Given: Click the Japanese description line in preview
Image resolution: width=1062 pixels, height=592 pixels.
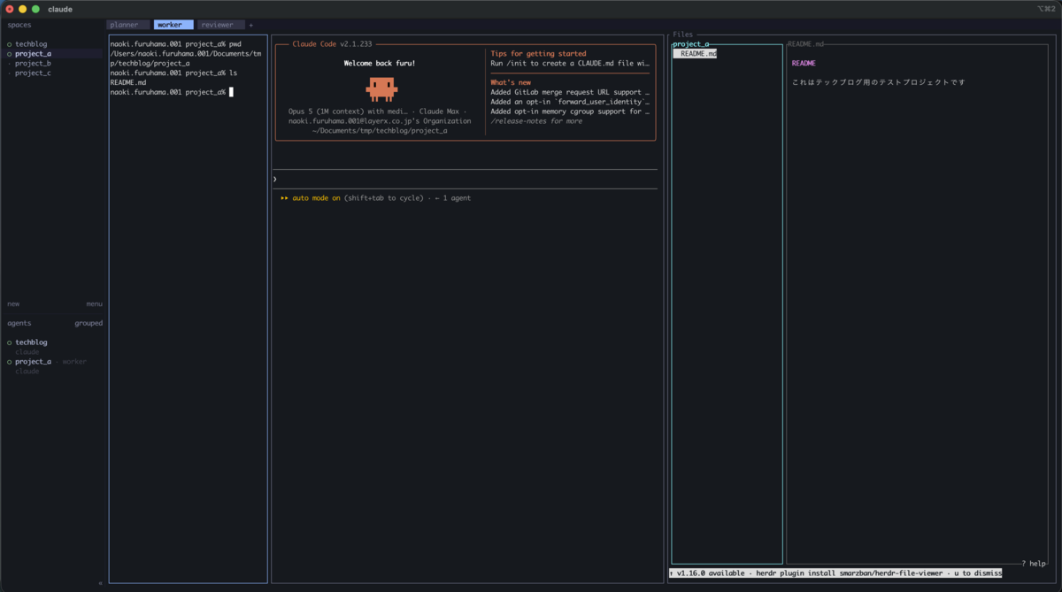Looking at the screenshot, I should tap(878, 82).
